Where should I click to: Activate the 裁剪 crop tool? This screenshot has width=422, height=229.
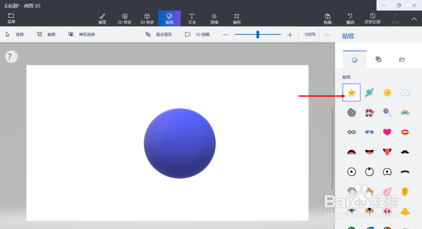[x=46, y=35]
